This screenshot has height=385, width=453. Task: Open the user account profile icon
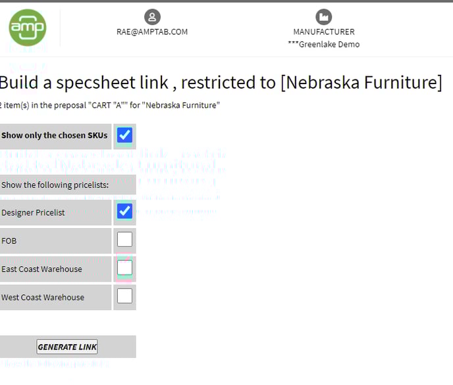click(x=152, y=17)
